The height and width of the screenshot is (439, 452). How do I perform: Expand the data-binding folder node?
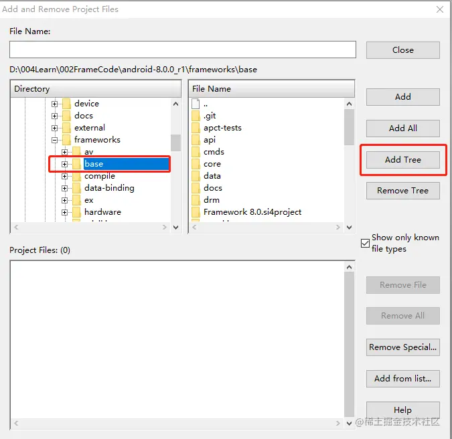coord(64,189)
